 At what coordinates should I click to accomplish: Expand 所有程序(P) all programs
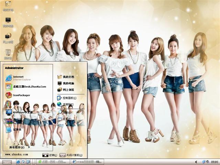pyautogui.click(x=20, y=147)
